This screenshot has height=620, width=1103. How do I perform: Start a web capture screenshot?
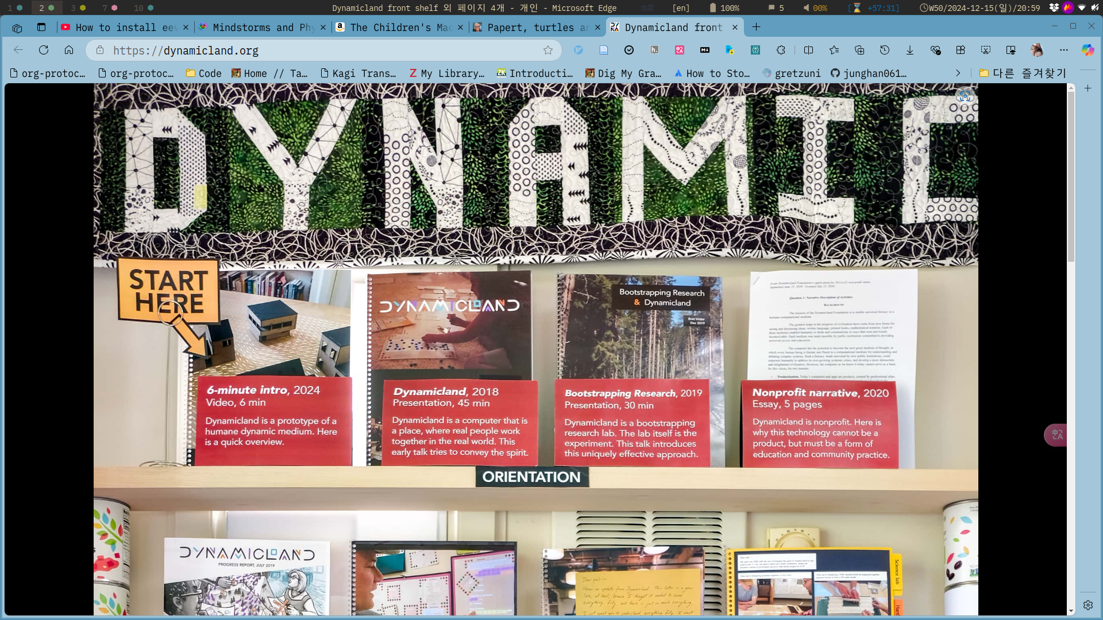pyautogui.click(x=986, y=50)
